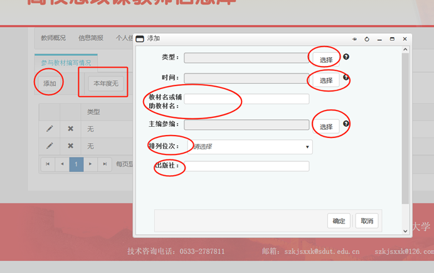
Task: Open the 信息简报 tab
Action: pyautogui.click(x=91, y=38)
